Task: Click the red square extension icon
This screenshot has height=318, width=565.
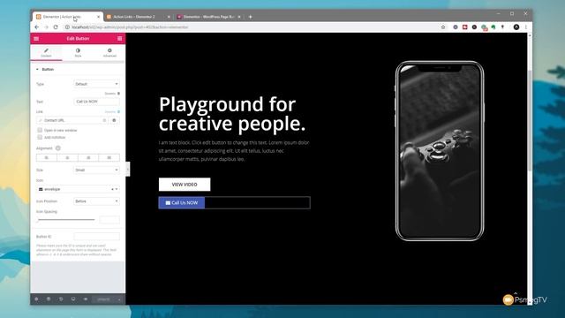Action: [465, 27]
